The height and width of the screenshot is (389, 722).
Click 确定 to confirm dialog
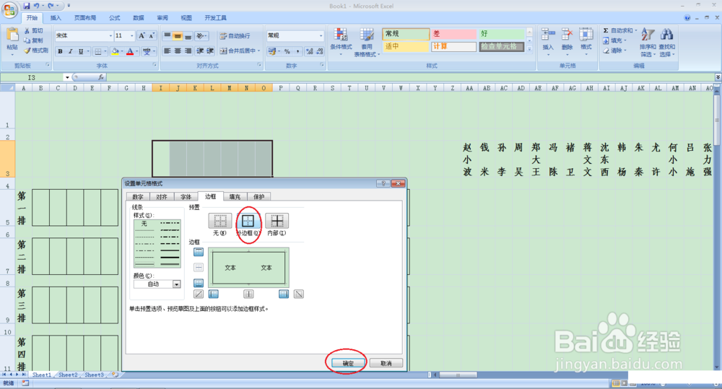348,363
